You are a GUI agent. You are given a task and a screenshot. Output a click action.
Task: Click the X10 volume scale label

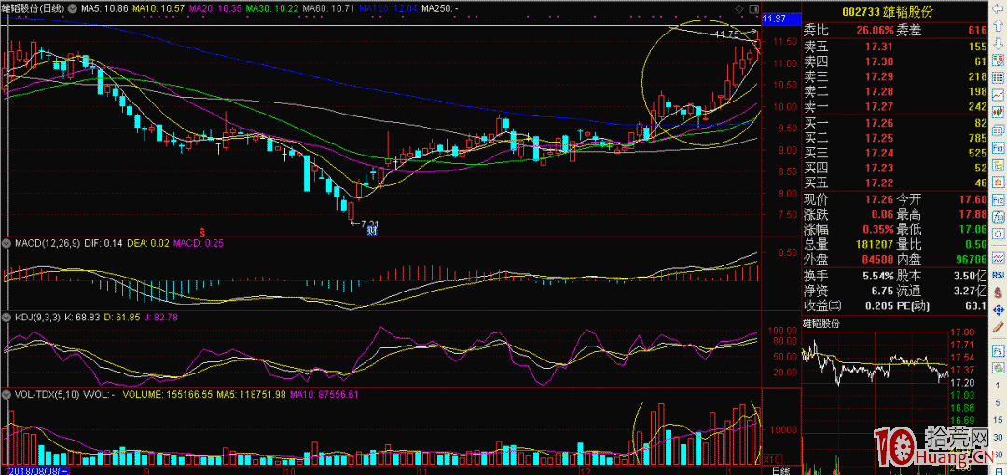(771, 459)
